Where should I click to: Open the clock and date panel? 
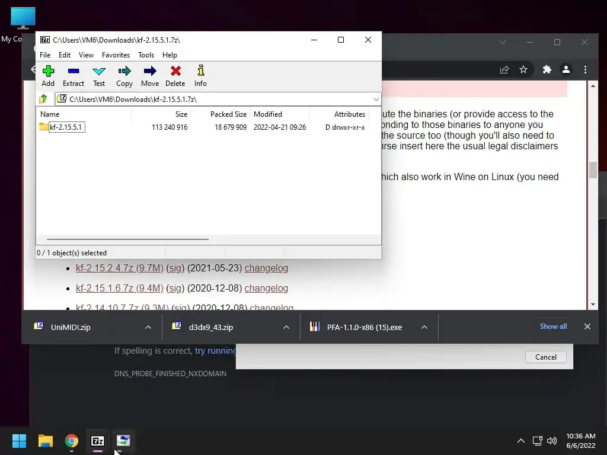click(x=581, y=441)
